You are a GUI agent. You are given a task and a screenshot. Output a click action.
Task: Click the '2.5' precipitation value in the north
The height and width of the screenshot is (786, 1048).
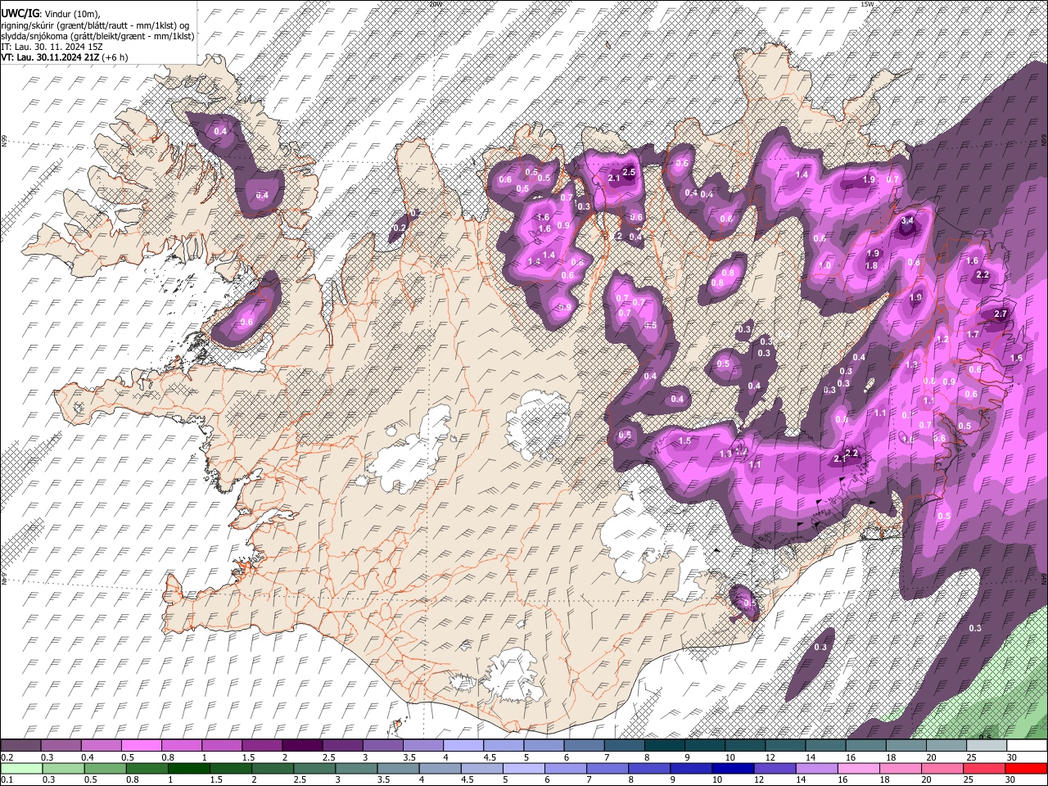click(x=629, y=173)
